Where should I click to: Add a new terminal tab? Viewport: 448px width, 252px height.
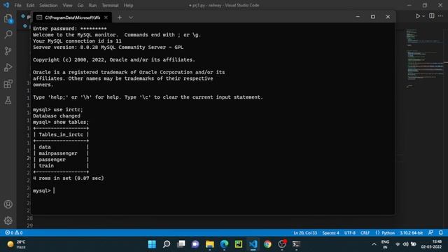point(120,17)
